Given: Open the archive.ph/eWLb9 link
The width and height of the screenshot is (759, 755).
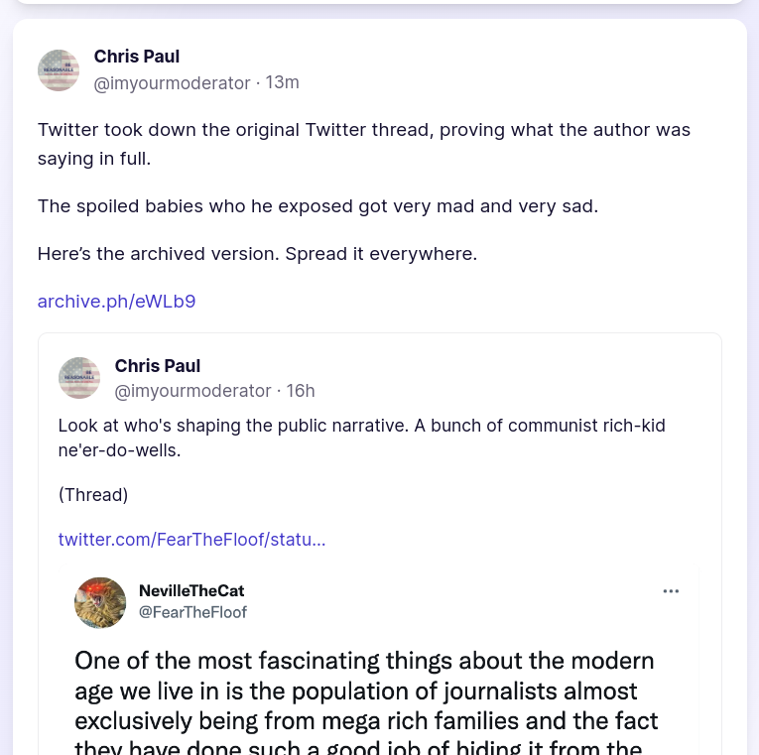Looking at the screenshot, I should [116, 301].
